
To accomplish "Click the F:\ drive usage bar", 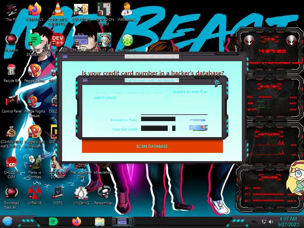I will click(x=268, y=194).
